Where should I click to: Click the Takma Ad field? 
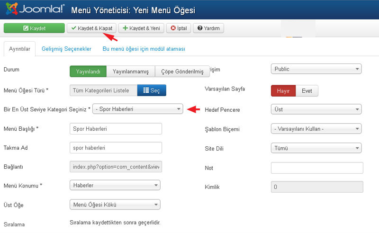click(x=116, y=147)
